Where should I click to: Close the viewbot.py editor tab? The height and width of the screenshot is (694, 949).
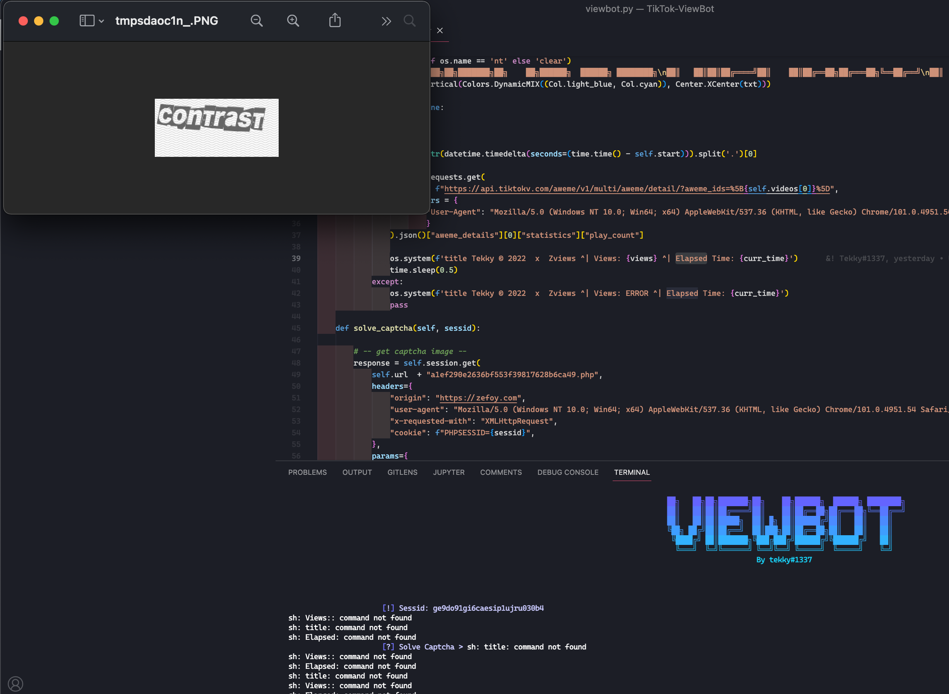(x=440, y=30)
